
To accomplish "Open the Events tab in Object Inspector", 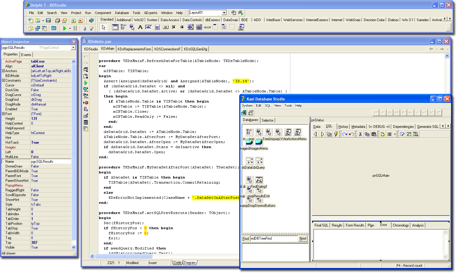I will (26, 55).
